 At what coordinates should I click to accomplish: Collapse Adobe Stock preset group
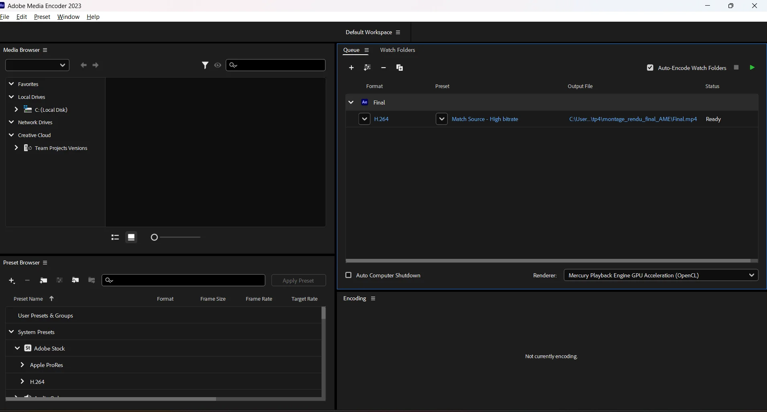coord(17,348)
